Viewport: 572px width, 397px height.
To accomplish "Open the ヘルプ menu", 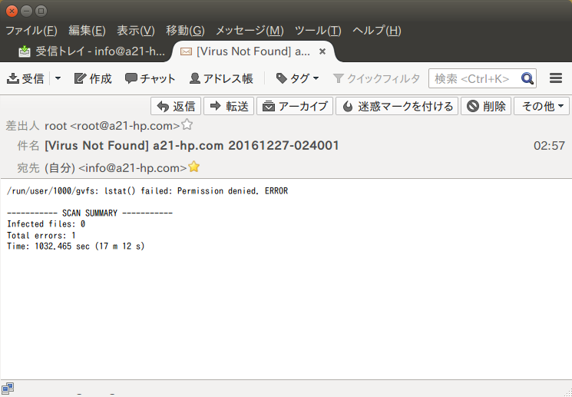I will pos(377,31).
